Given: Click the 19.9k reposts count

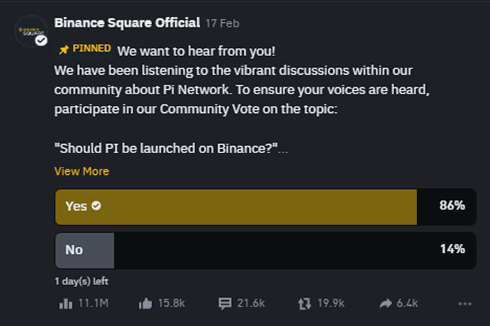Looking at the screenshot, I should pos(331,304).
